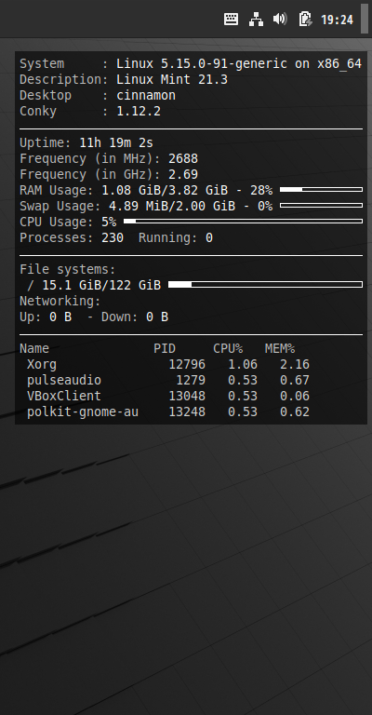Click the 'Name' column header

click(34, 349)
